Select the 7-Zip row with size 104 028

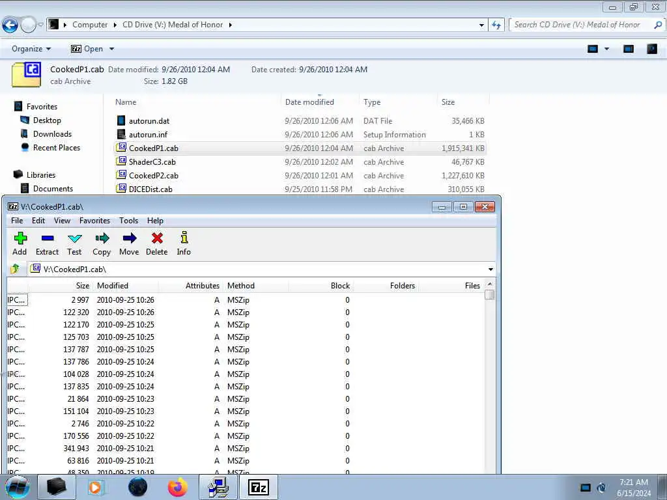(246, 374)
